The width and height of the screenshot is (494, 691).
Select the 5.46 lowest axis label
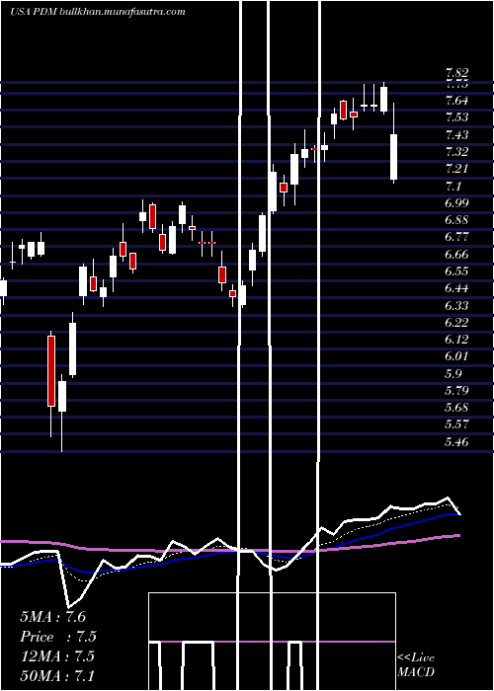(456, 441)
